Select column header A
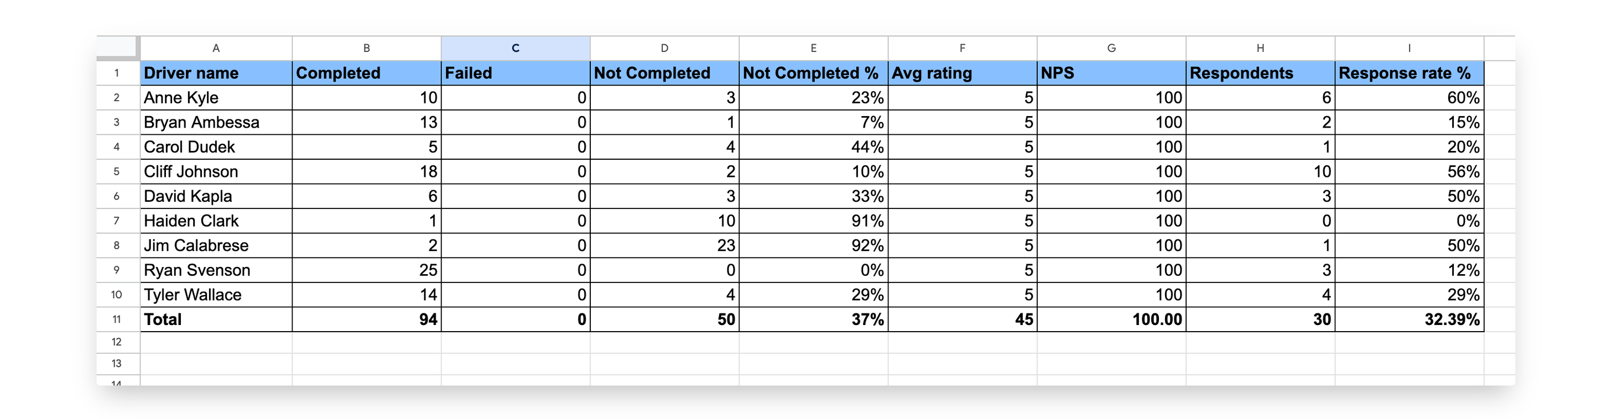Viewport: 1612px width, 419px height. [x=216, y=48]
